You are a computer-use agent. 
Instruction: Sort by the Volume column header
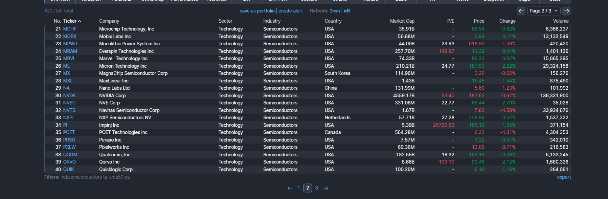pos(561,21)
